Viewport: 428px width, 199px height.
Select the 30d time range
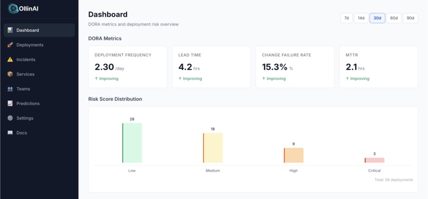pos(378,18)
